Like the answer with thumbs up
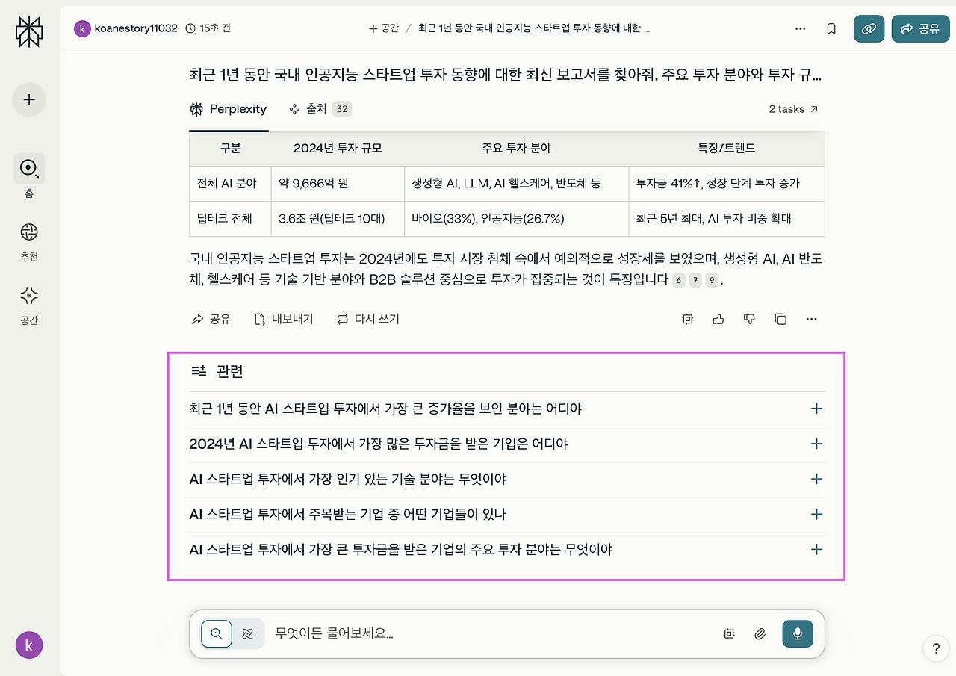Viewport: 956px width, 676px height. pyautogui.click(x=718, y=319)
